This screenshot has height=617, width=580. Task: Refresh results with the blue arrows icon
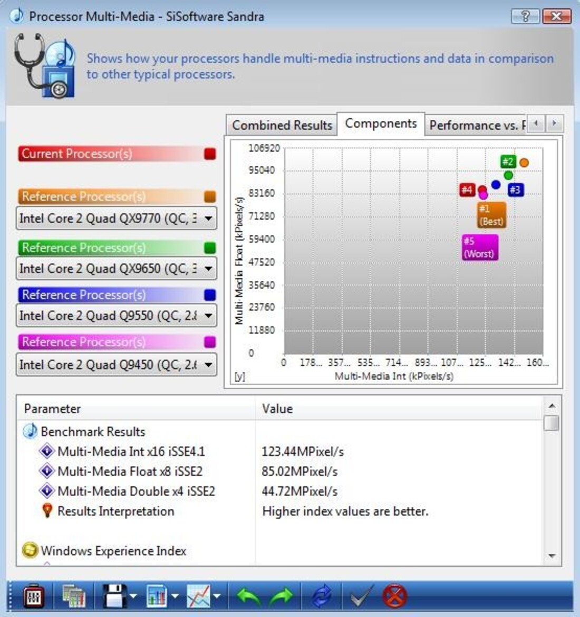[322, 596]
